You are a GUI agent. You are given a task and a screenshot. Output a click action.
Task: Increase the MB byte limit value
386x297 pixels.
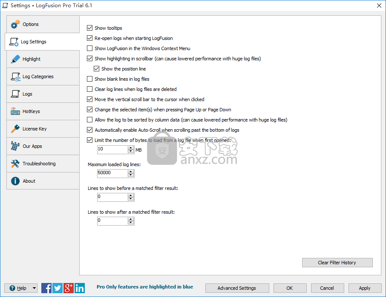point(131,148)
